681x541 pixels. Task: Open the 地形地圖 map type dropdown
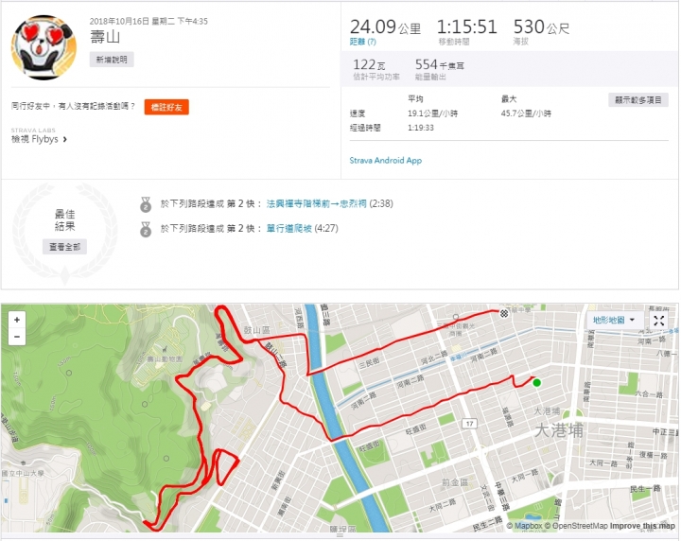coord(614,321)
